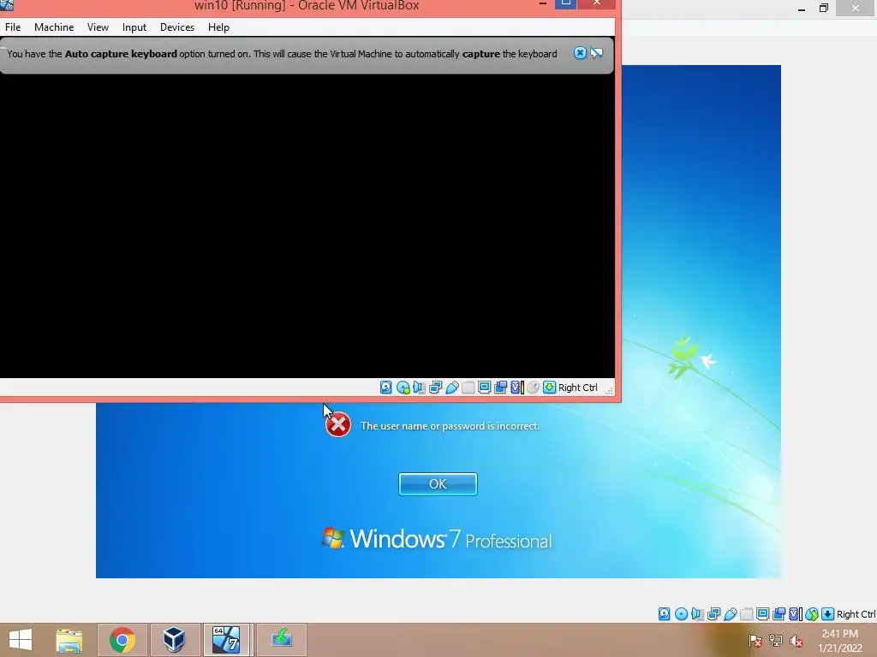The height and width of the screenshot is (657, 877).
Task: Click USB indicator in win10 status bar
Action: pos(452,388)
